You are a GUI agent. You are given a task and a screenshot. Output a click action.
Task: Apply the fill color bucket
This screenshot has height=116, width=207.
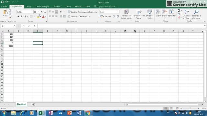[38, 16]
